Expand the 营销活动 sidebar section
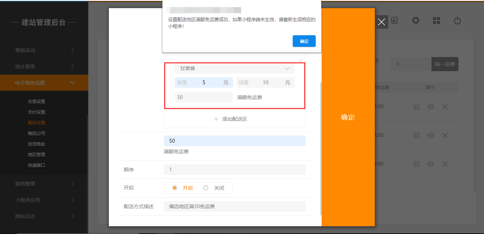 (x=44, y=50)
